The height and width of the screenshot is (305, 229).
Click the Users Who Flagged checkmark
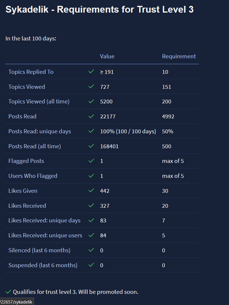click(91, 176)
